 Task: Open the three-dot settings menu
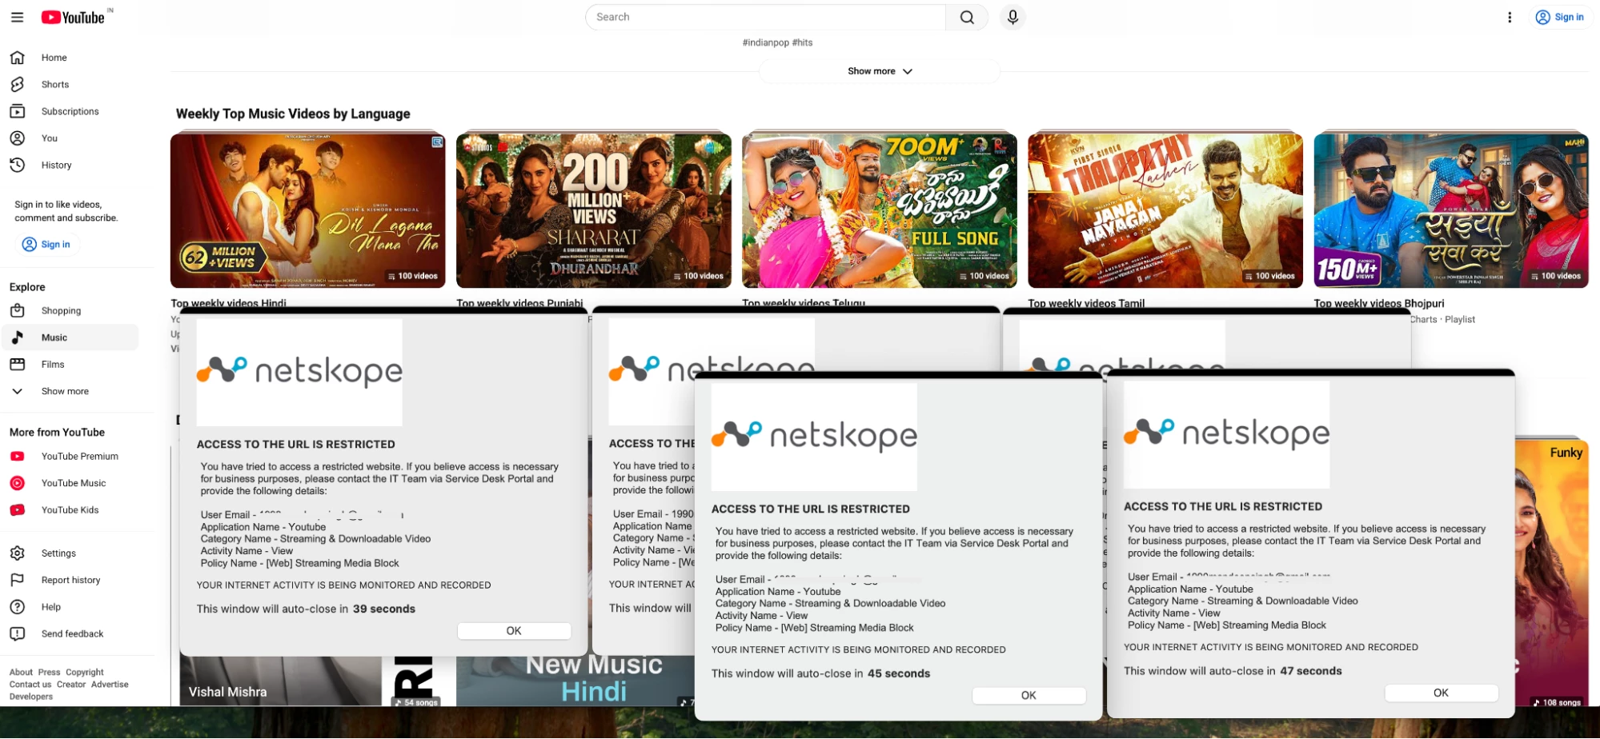[1510, 17]
